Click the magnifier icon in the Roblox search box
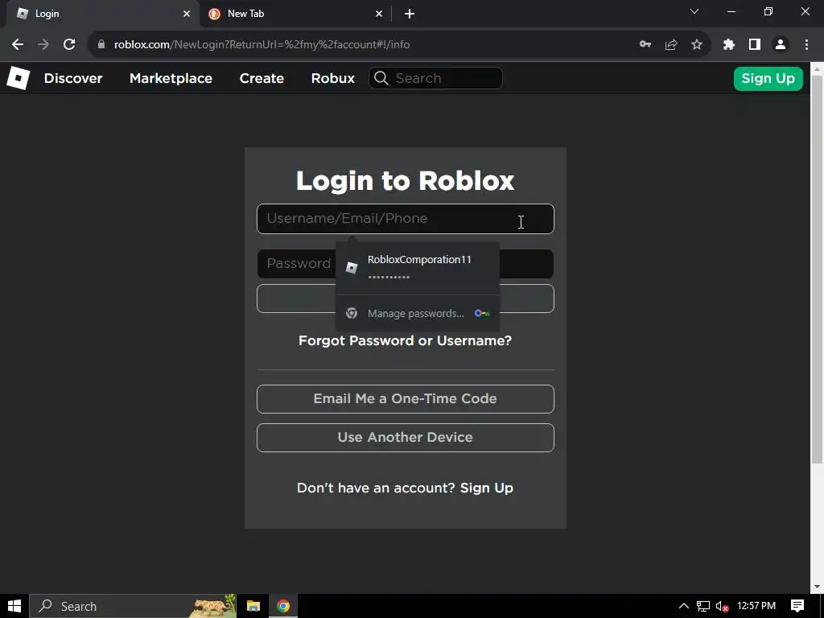Image resolution: width=824 pixels, height=618 pixels. [381, 78]
